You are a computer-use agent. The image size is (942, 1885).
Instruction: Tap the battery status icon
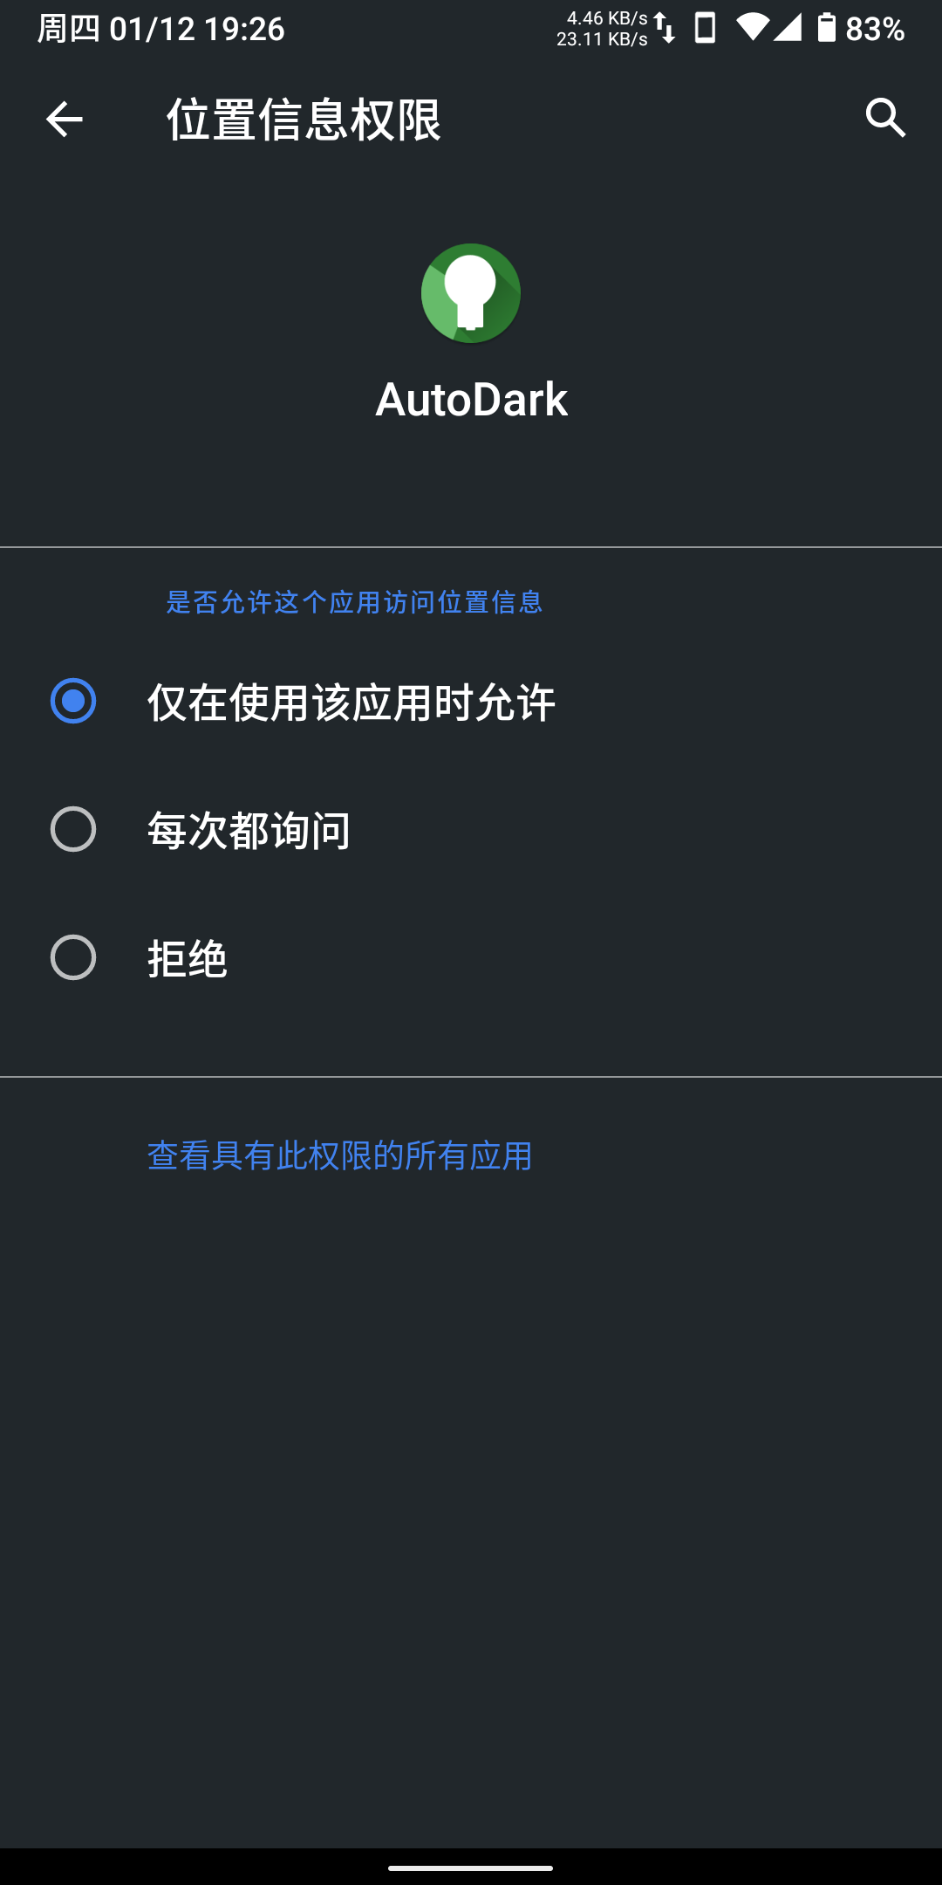pyautogui.click(x=827, y=26)
